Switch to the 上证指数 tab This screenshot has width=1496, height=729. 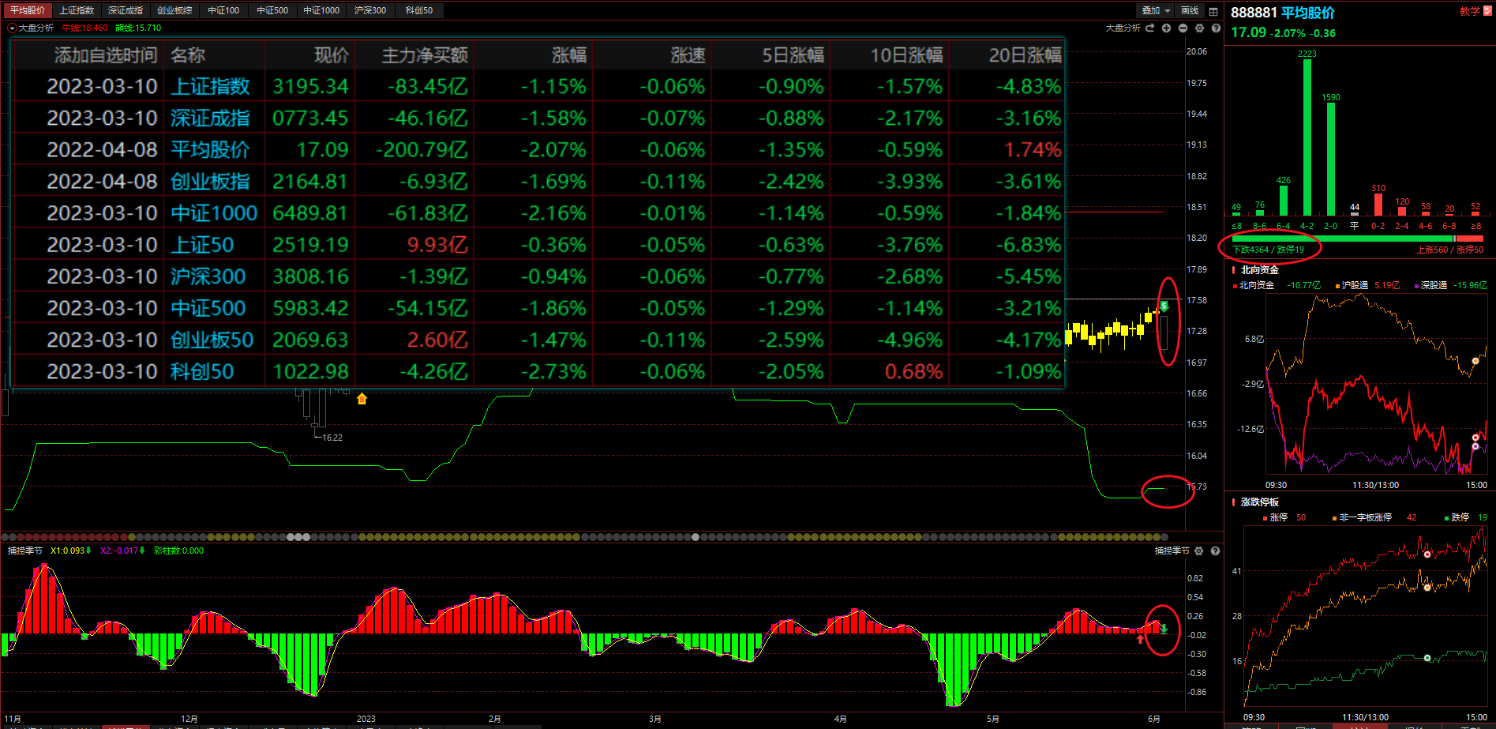point(77,10)
